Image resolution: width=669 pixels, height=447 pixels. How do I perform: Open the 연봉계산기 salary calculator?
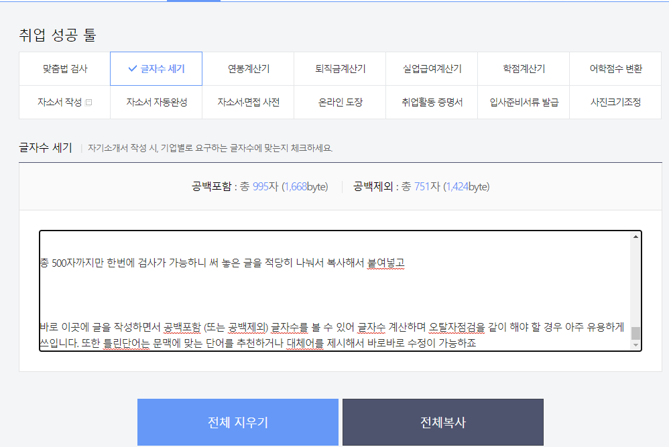(x=247, y=68)
